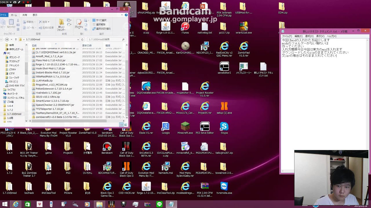Select the saveEditor2 desktop icon
The width and height of the screenshot is (371, 208).
coord(224,68)
